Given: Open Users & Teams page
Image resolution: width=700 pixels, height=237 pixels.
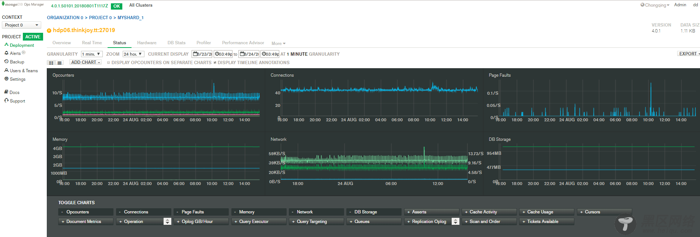Looking at the screenshot, I should 24,71.
